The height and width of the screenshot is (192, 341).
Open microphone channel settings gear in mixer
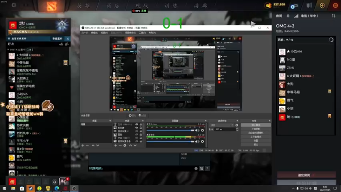click(202, 131)
